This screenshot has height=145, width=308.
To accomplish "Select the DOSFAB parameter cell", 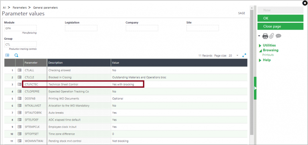I will (x=35, y=99).
